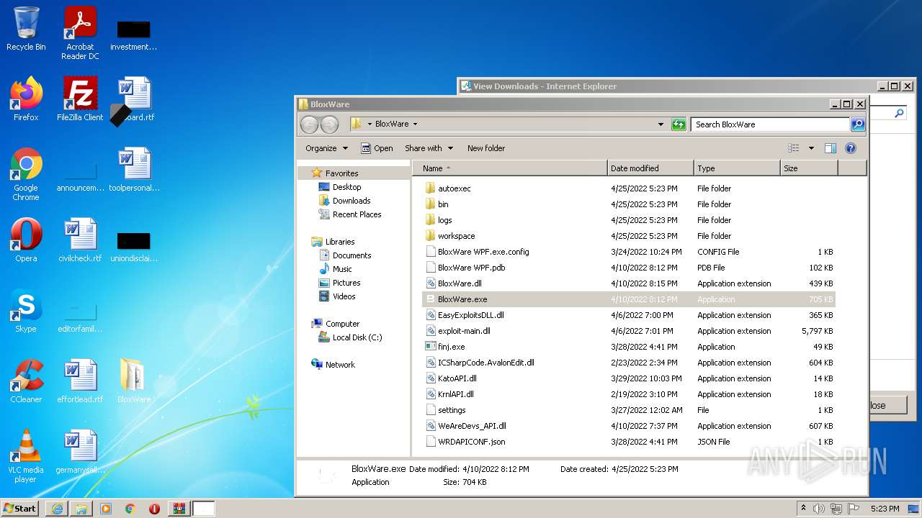Open the Recycle Bin desktop icon

[x=26, y=29]
